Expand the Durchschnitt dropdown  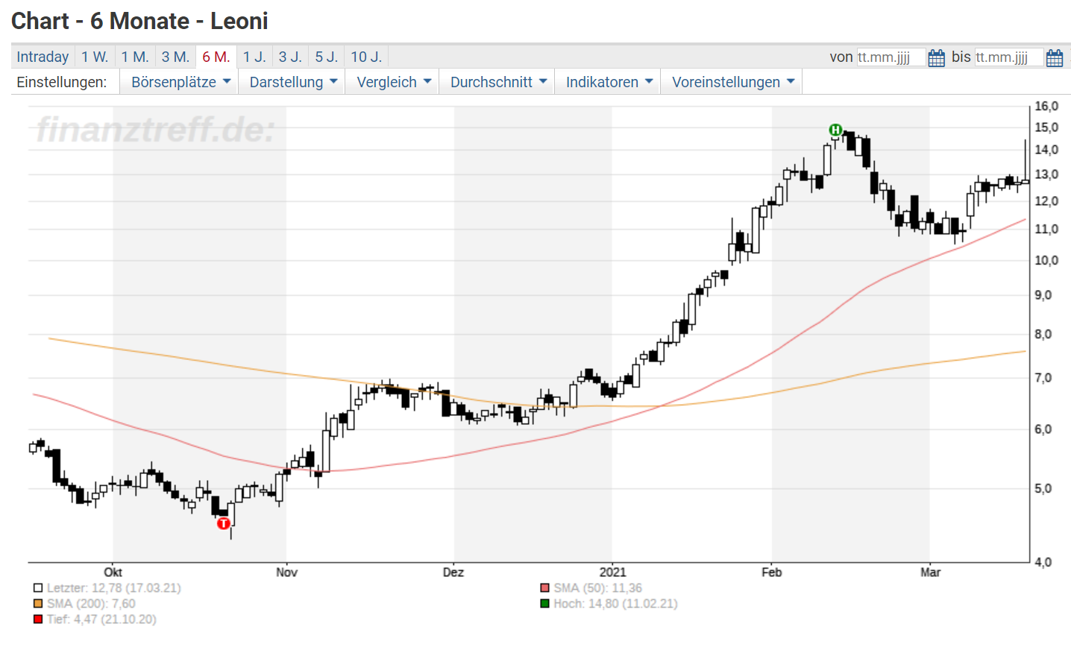point(498,82)
